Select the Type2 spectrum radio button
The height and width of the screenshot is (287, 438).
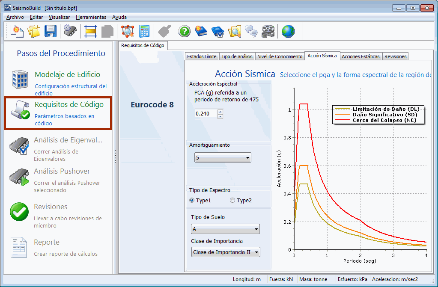pos(232,200)
